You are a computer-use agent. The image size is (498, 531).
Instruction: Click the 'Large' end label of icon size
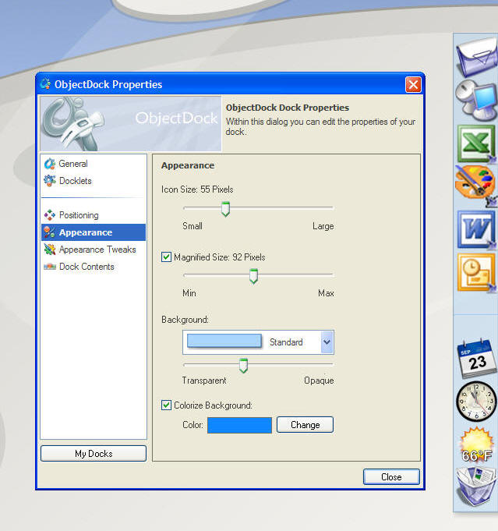point(323,226)
